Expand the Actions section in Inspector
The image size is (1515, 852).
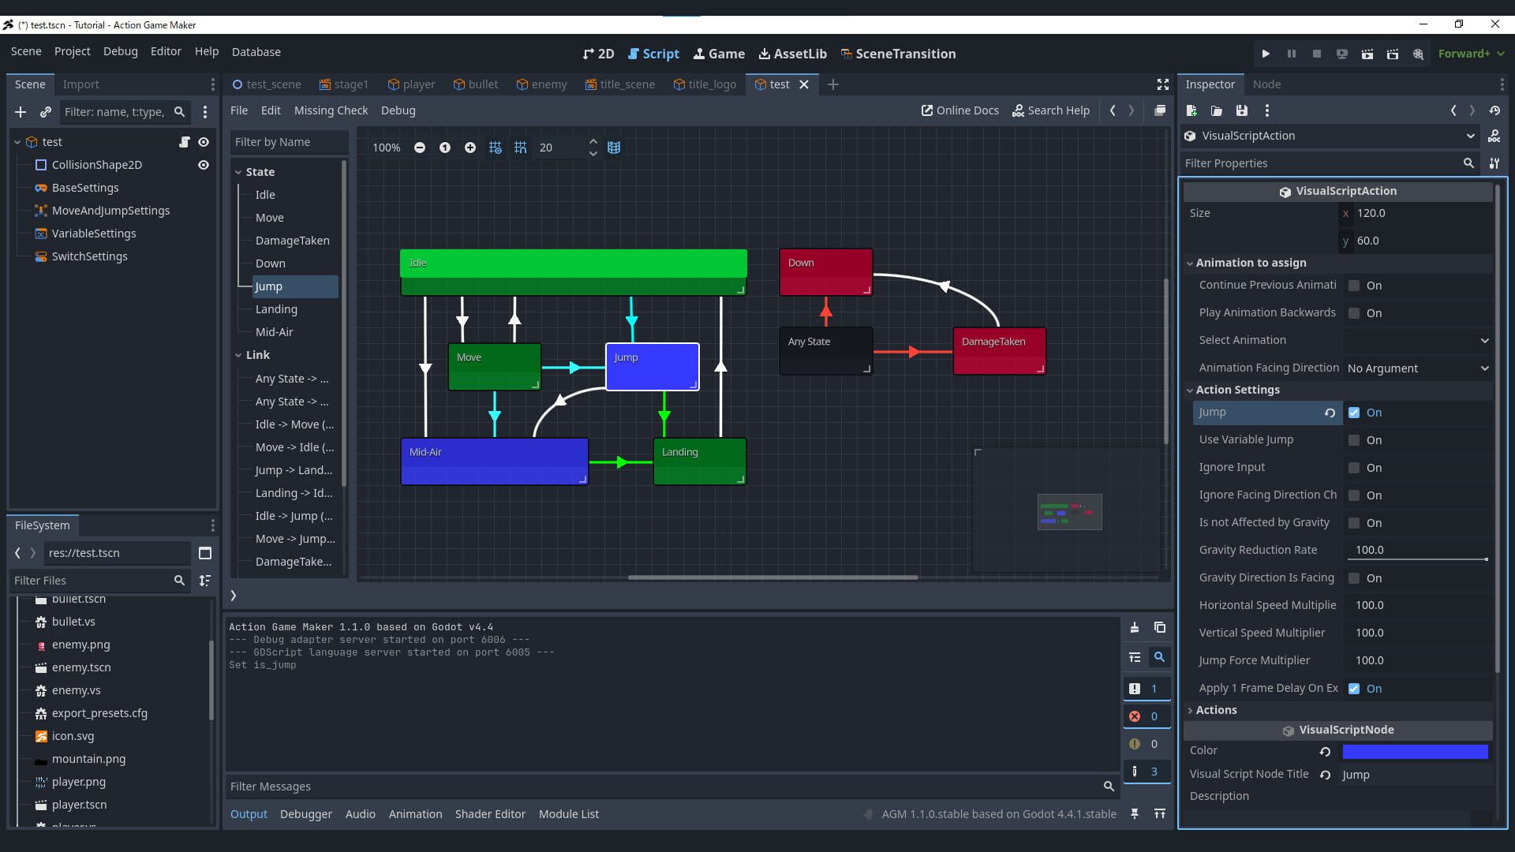point(1215,709)
